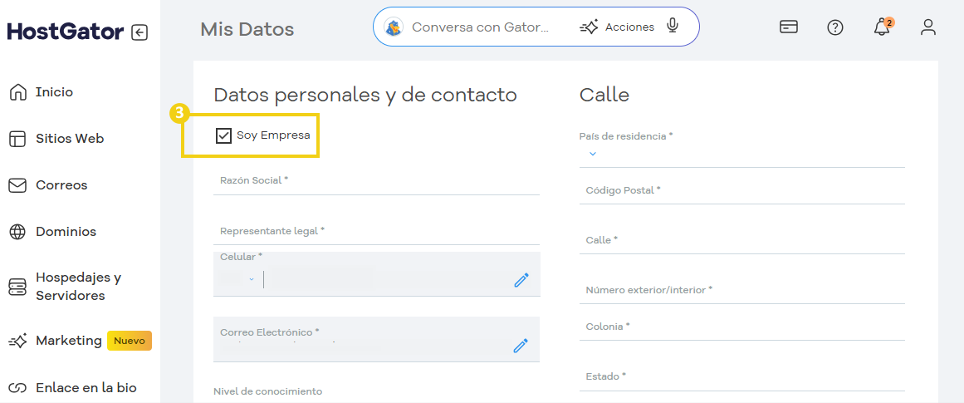The height and width of the screenshot is (403, 964).
Task: Click the Nuevo badge beside Marketing
Action: 129,341
